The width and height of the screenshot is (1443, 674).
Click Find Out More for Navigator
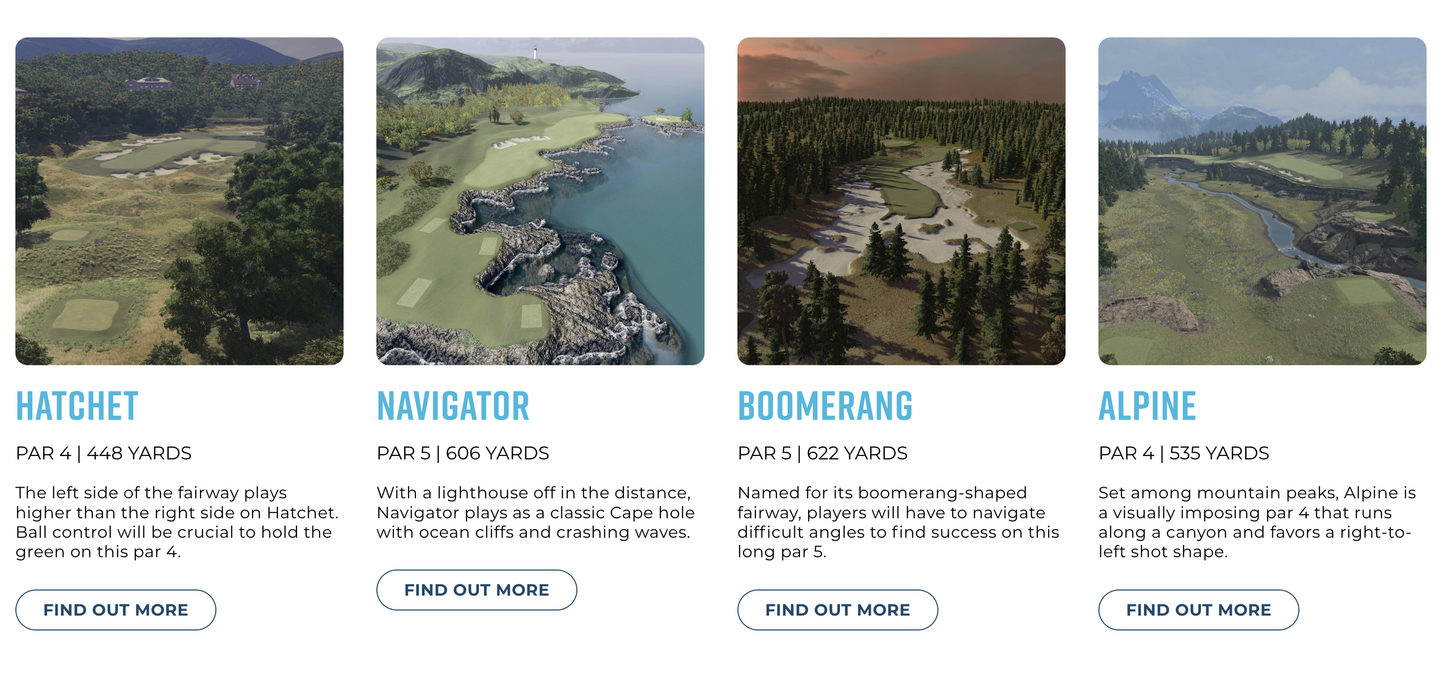[x=476, y=589]
